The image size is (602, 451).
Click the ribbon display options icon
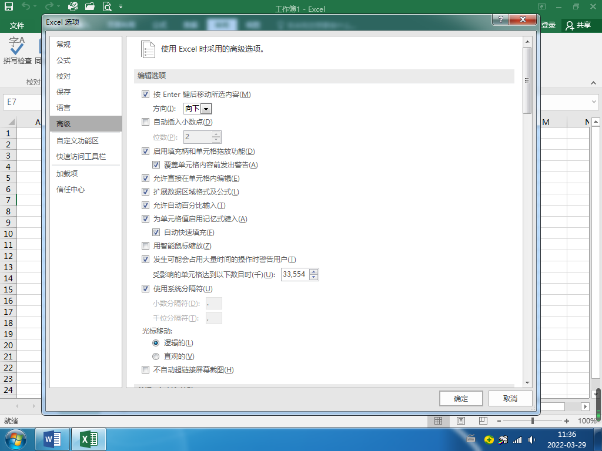tap(541, 6)
